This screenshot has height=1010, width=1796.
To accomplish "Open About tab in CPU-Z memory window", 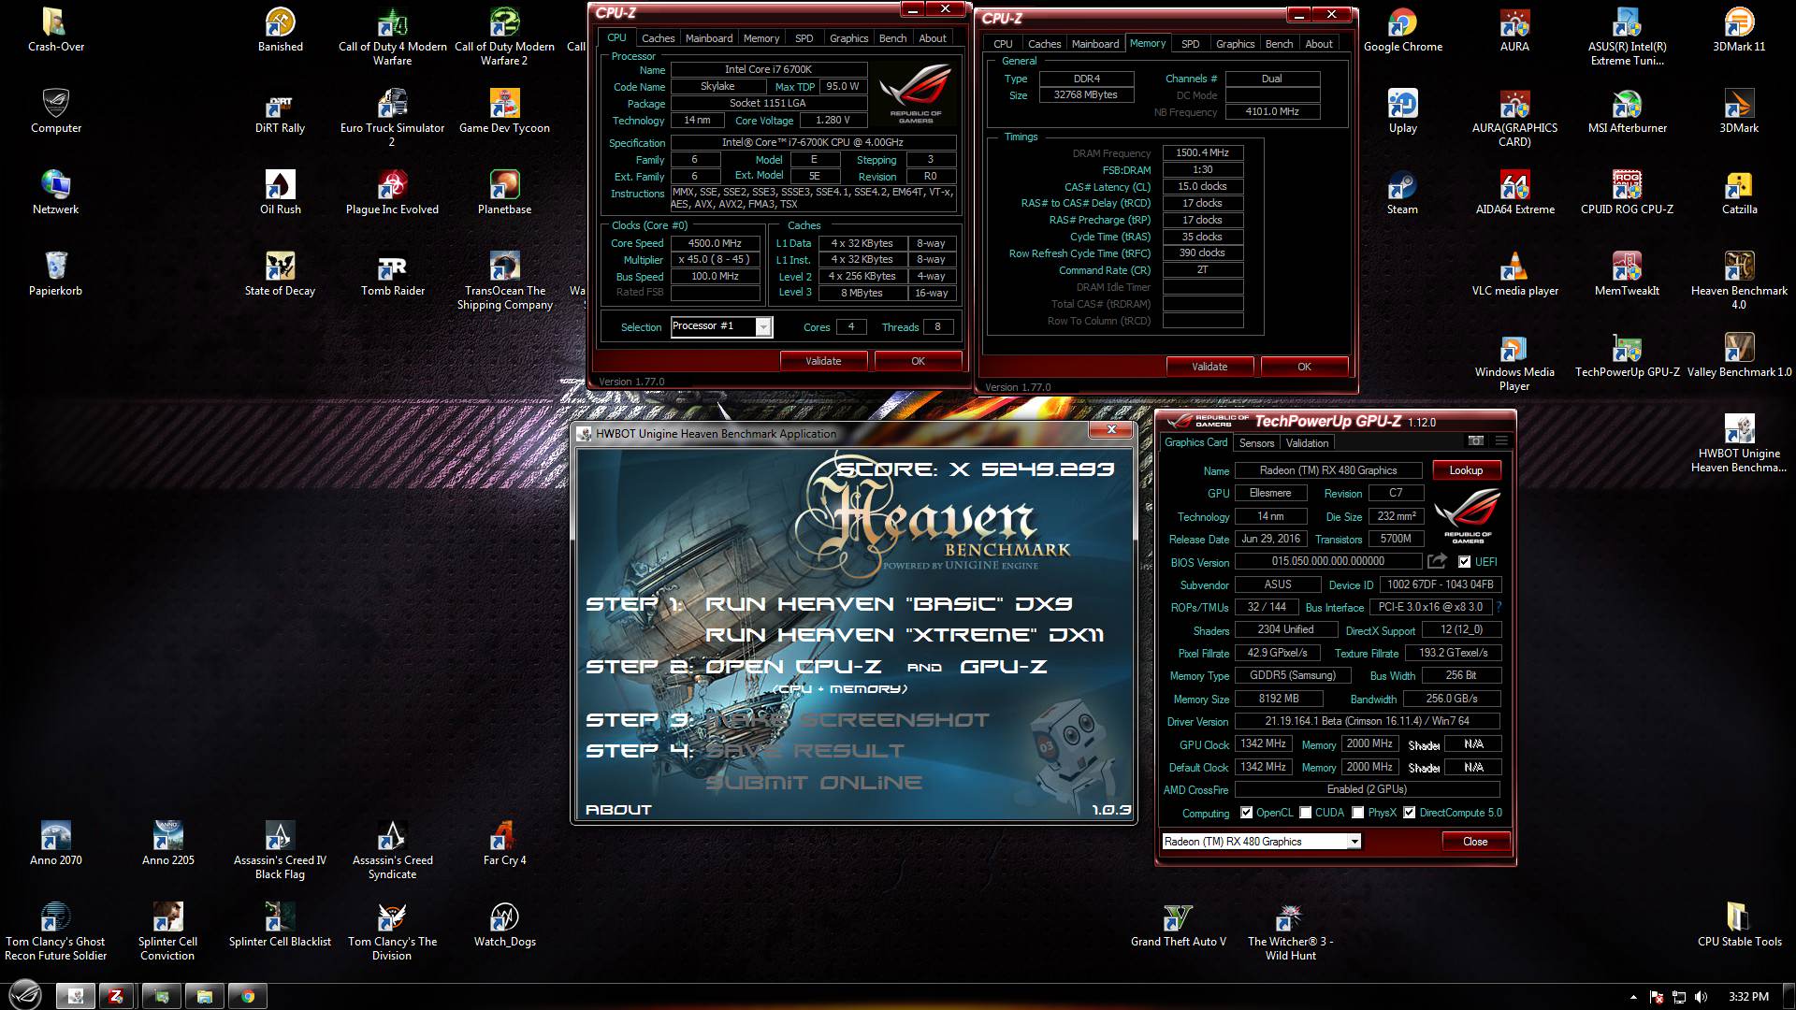I will [1319, 44].
